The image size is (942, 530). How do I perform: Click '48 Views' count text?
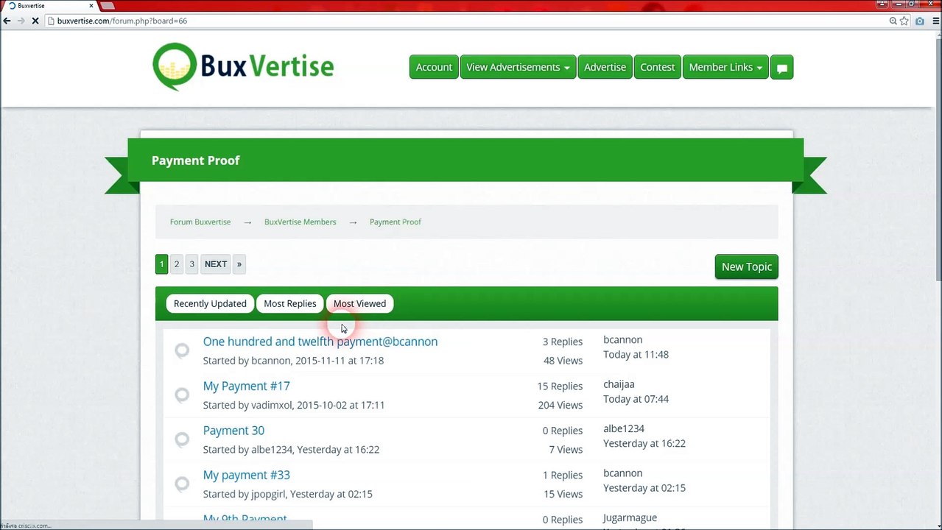point(563,361)
